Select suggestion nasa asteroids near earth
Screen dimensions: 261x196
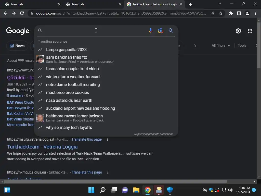click(x=106, y=101)
